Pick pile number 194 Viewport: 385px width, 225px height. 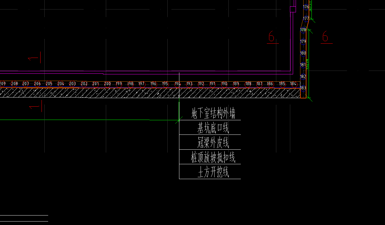tap(177, 84)
